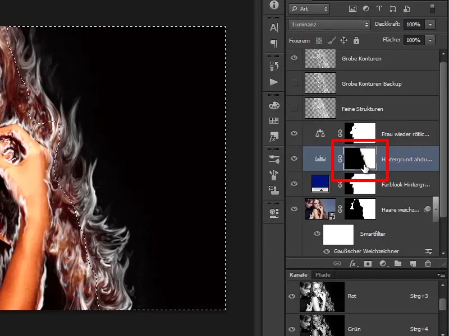Hide the Grün channel
Viewport: 449px width, 336px height.
tap(292, 329)
